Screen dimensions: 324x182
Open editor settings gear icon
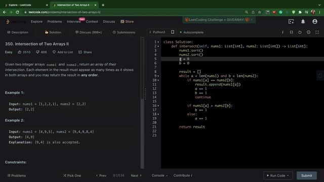pos(308,32)
